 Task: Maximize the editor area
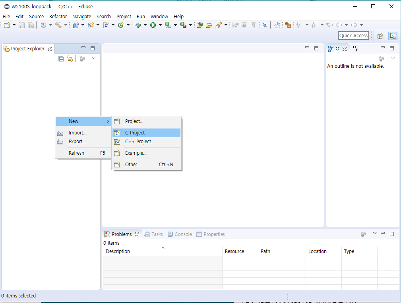point(316,48)
